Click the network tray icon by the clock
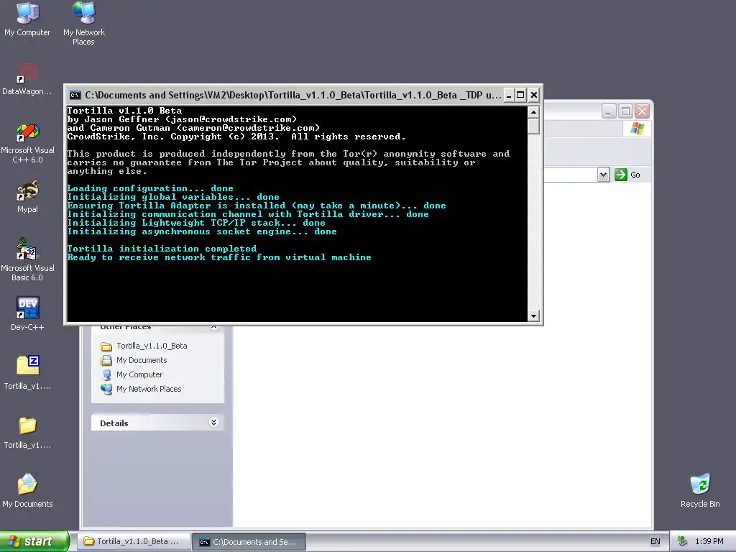Image resolution: width=736 pixels, height=552 pixels. [682, 542]
